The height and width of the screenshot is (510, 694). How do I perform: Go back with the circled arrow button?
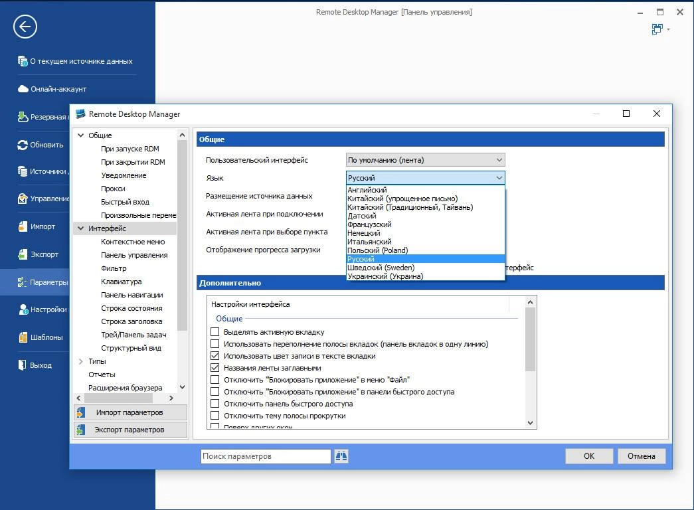[25, 27]
